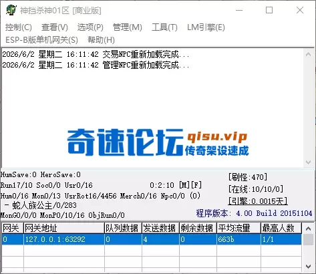The height and width of the screenshot is (274, 316).
Task: Click the log panel scroll down arrow
Action: (x=309, y=162)
